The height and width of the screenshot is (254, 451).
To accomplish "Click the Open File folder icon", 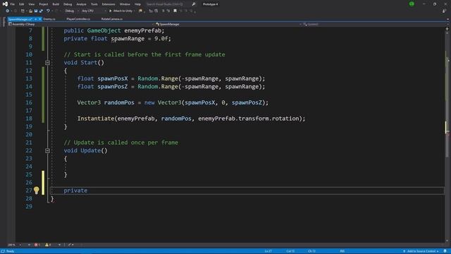I will click(30, 11).
